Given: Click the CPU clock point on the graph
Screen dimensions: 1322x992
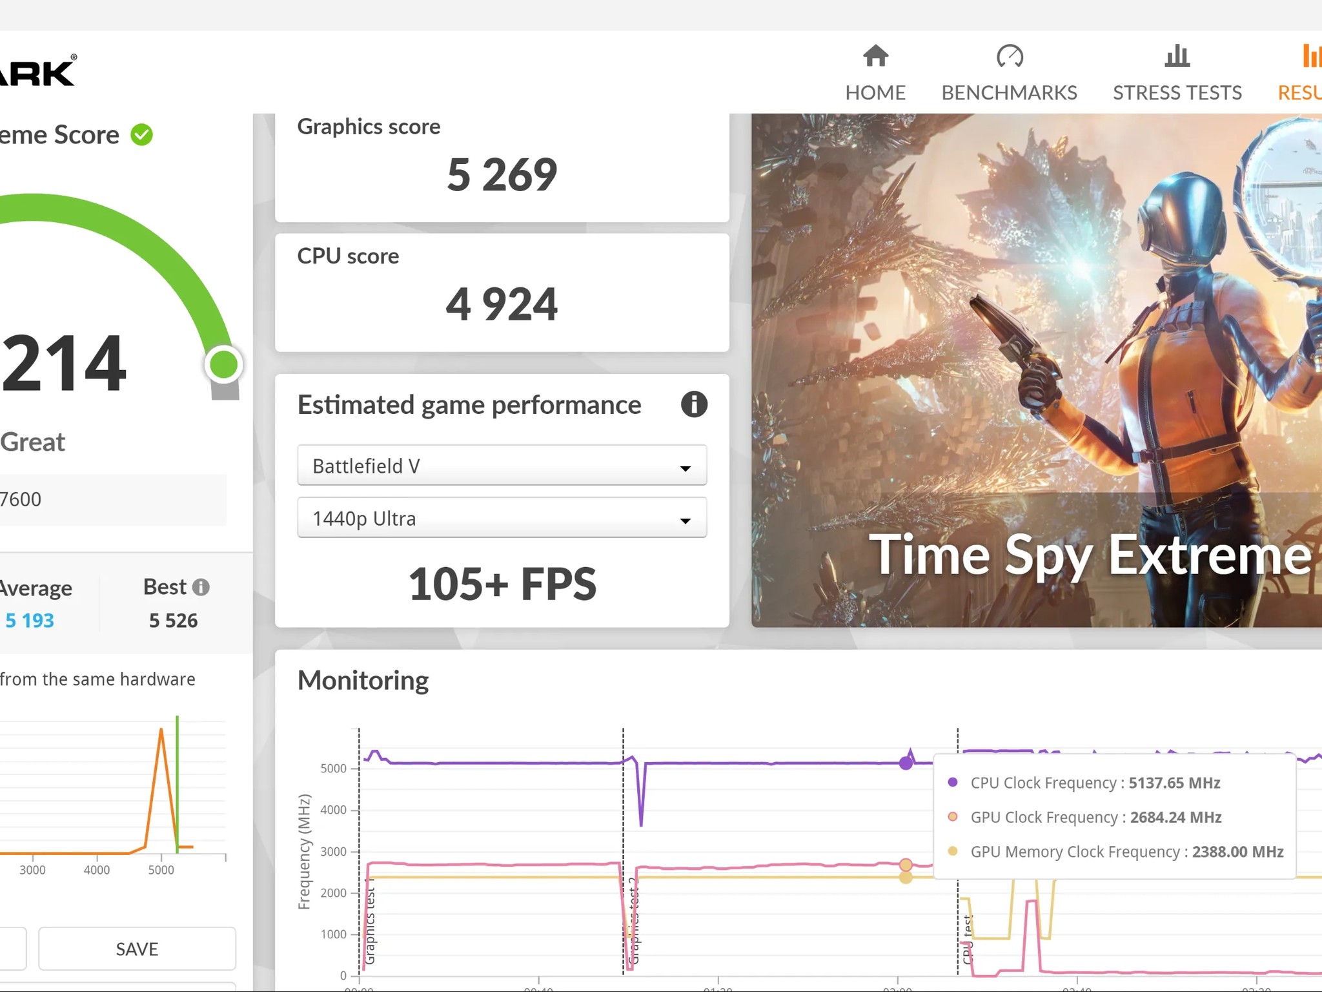Looking at the screenshot, I should pos(906,763).
